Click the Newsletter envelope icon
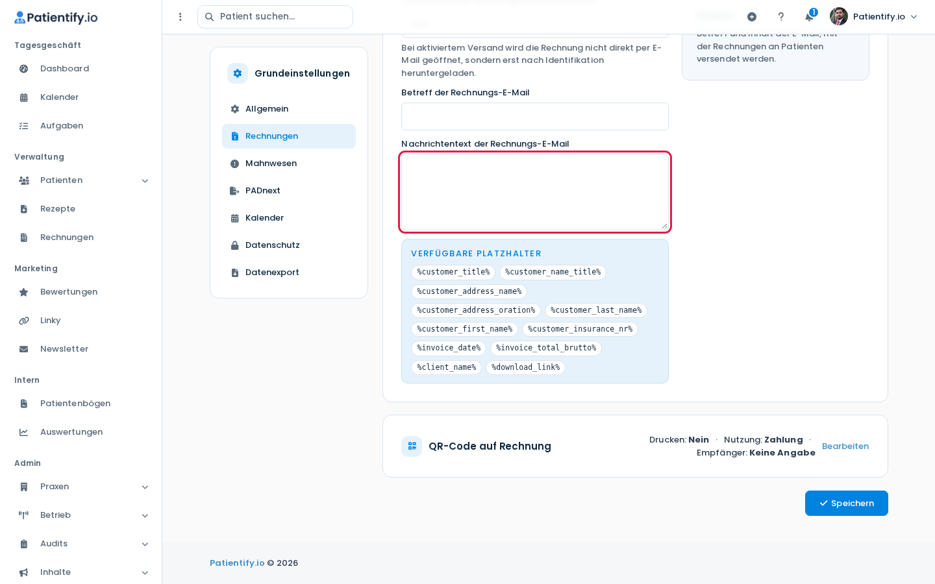This screenshot has height=584, width=935. (24, 349)
